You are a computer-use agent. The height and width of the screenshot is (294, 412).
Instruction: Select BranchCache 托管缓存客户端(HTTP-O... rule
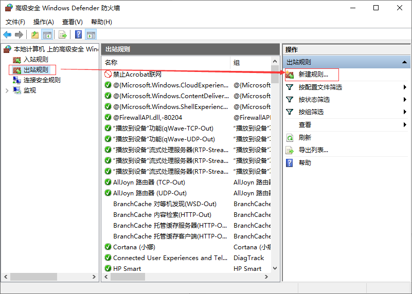(170, 236)
